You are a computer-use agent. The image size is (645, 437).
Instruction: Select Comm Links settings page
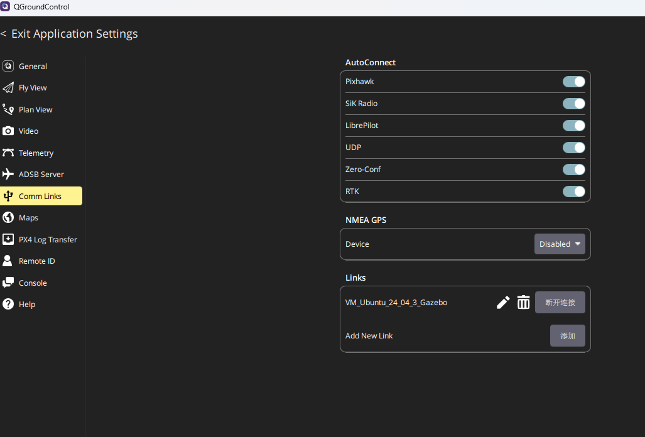[x=41, y=196]
